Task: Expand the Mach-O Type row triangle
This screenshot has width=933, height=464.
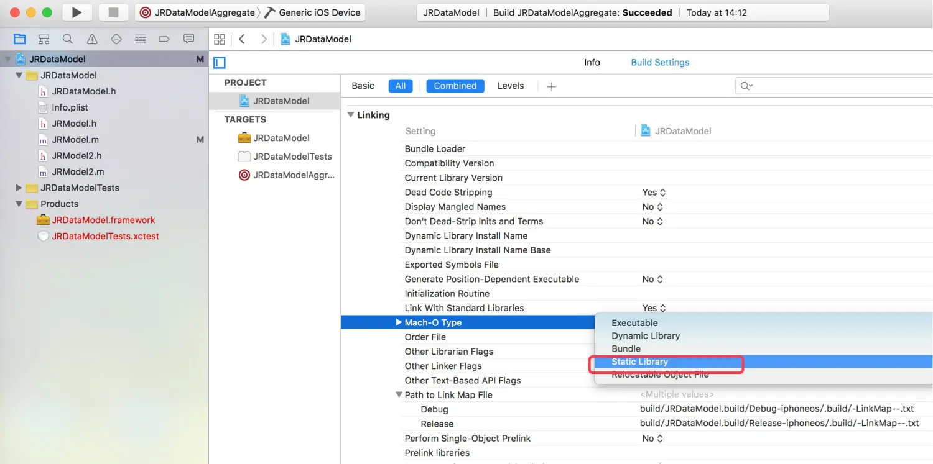Action: 399,322
